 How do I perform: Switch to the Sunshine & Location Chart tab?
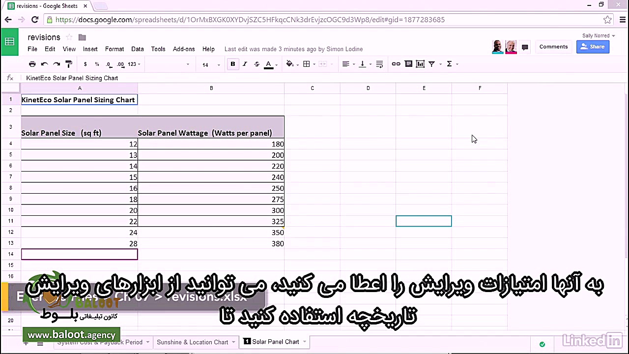192,342
